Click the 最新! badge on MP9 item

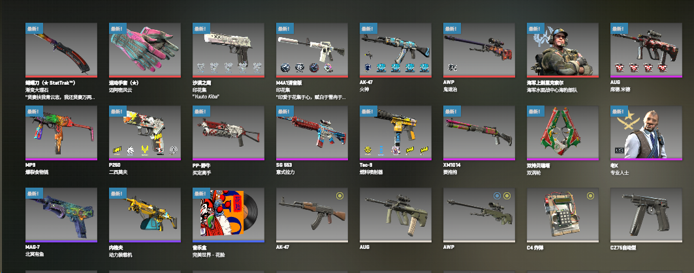(x=34, y=111)
